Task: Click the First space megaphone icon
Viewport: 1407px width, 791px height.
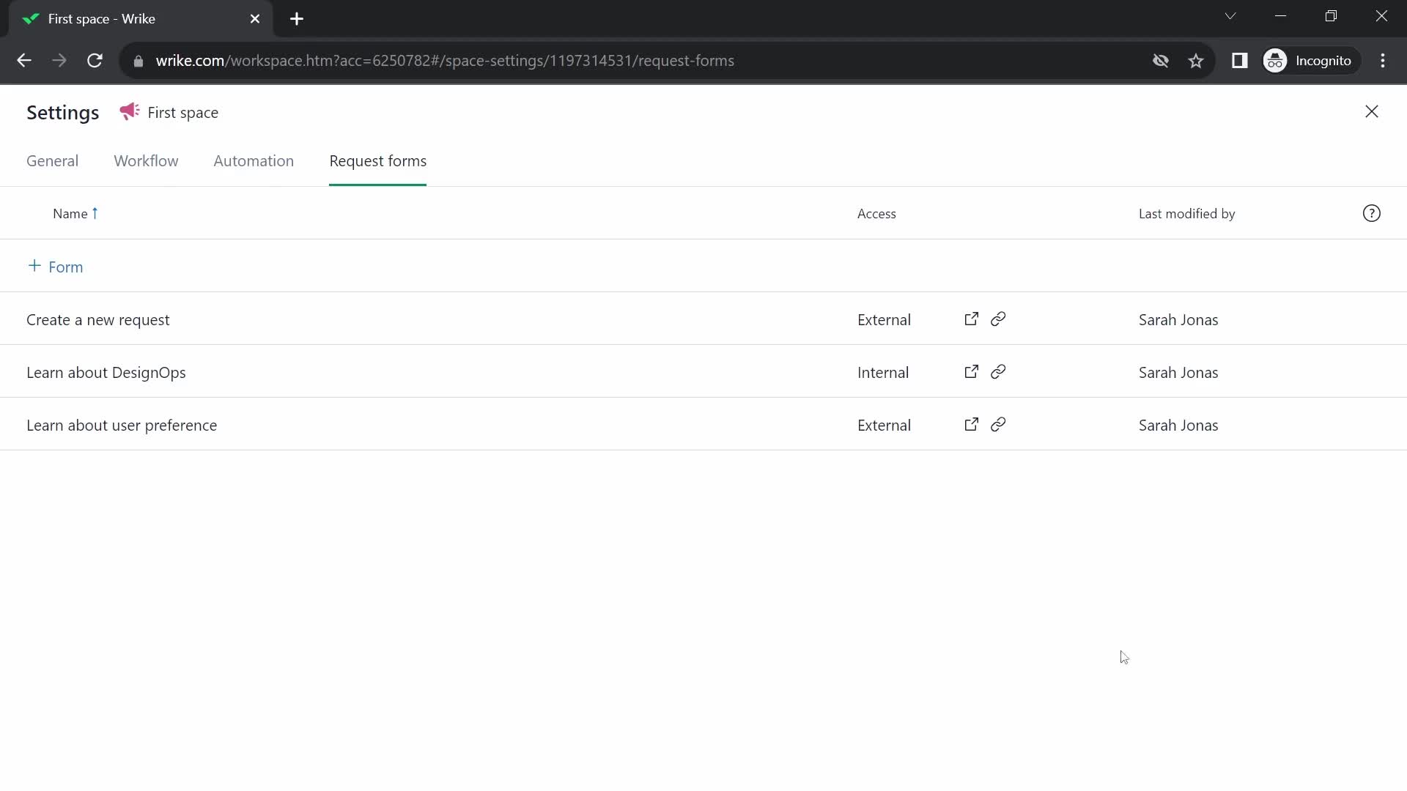Action: 130,111
